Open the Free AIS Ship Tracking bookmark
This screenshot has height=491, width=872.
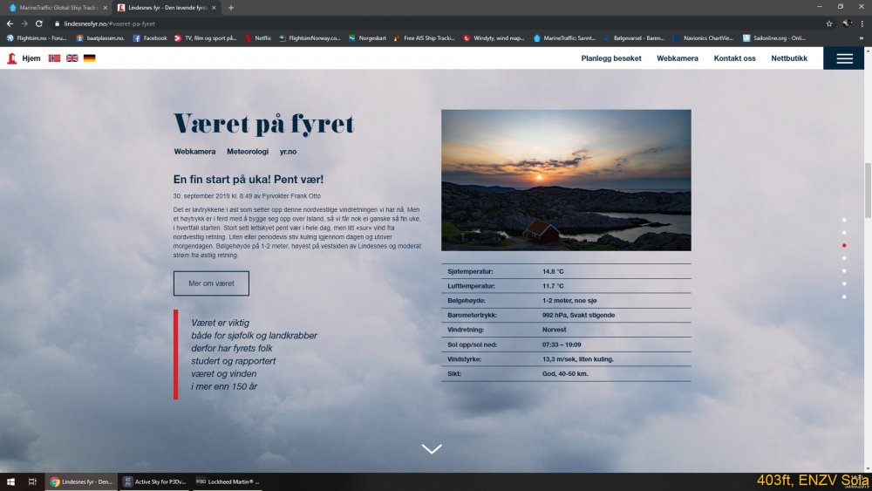click(425, 38)
